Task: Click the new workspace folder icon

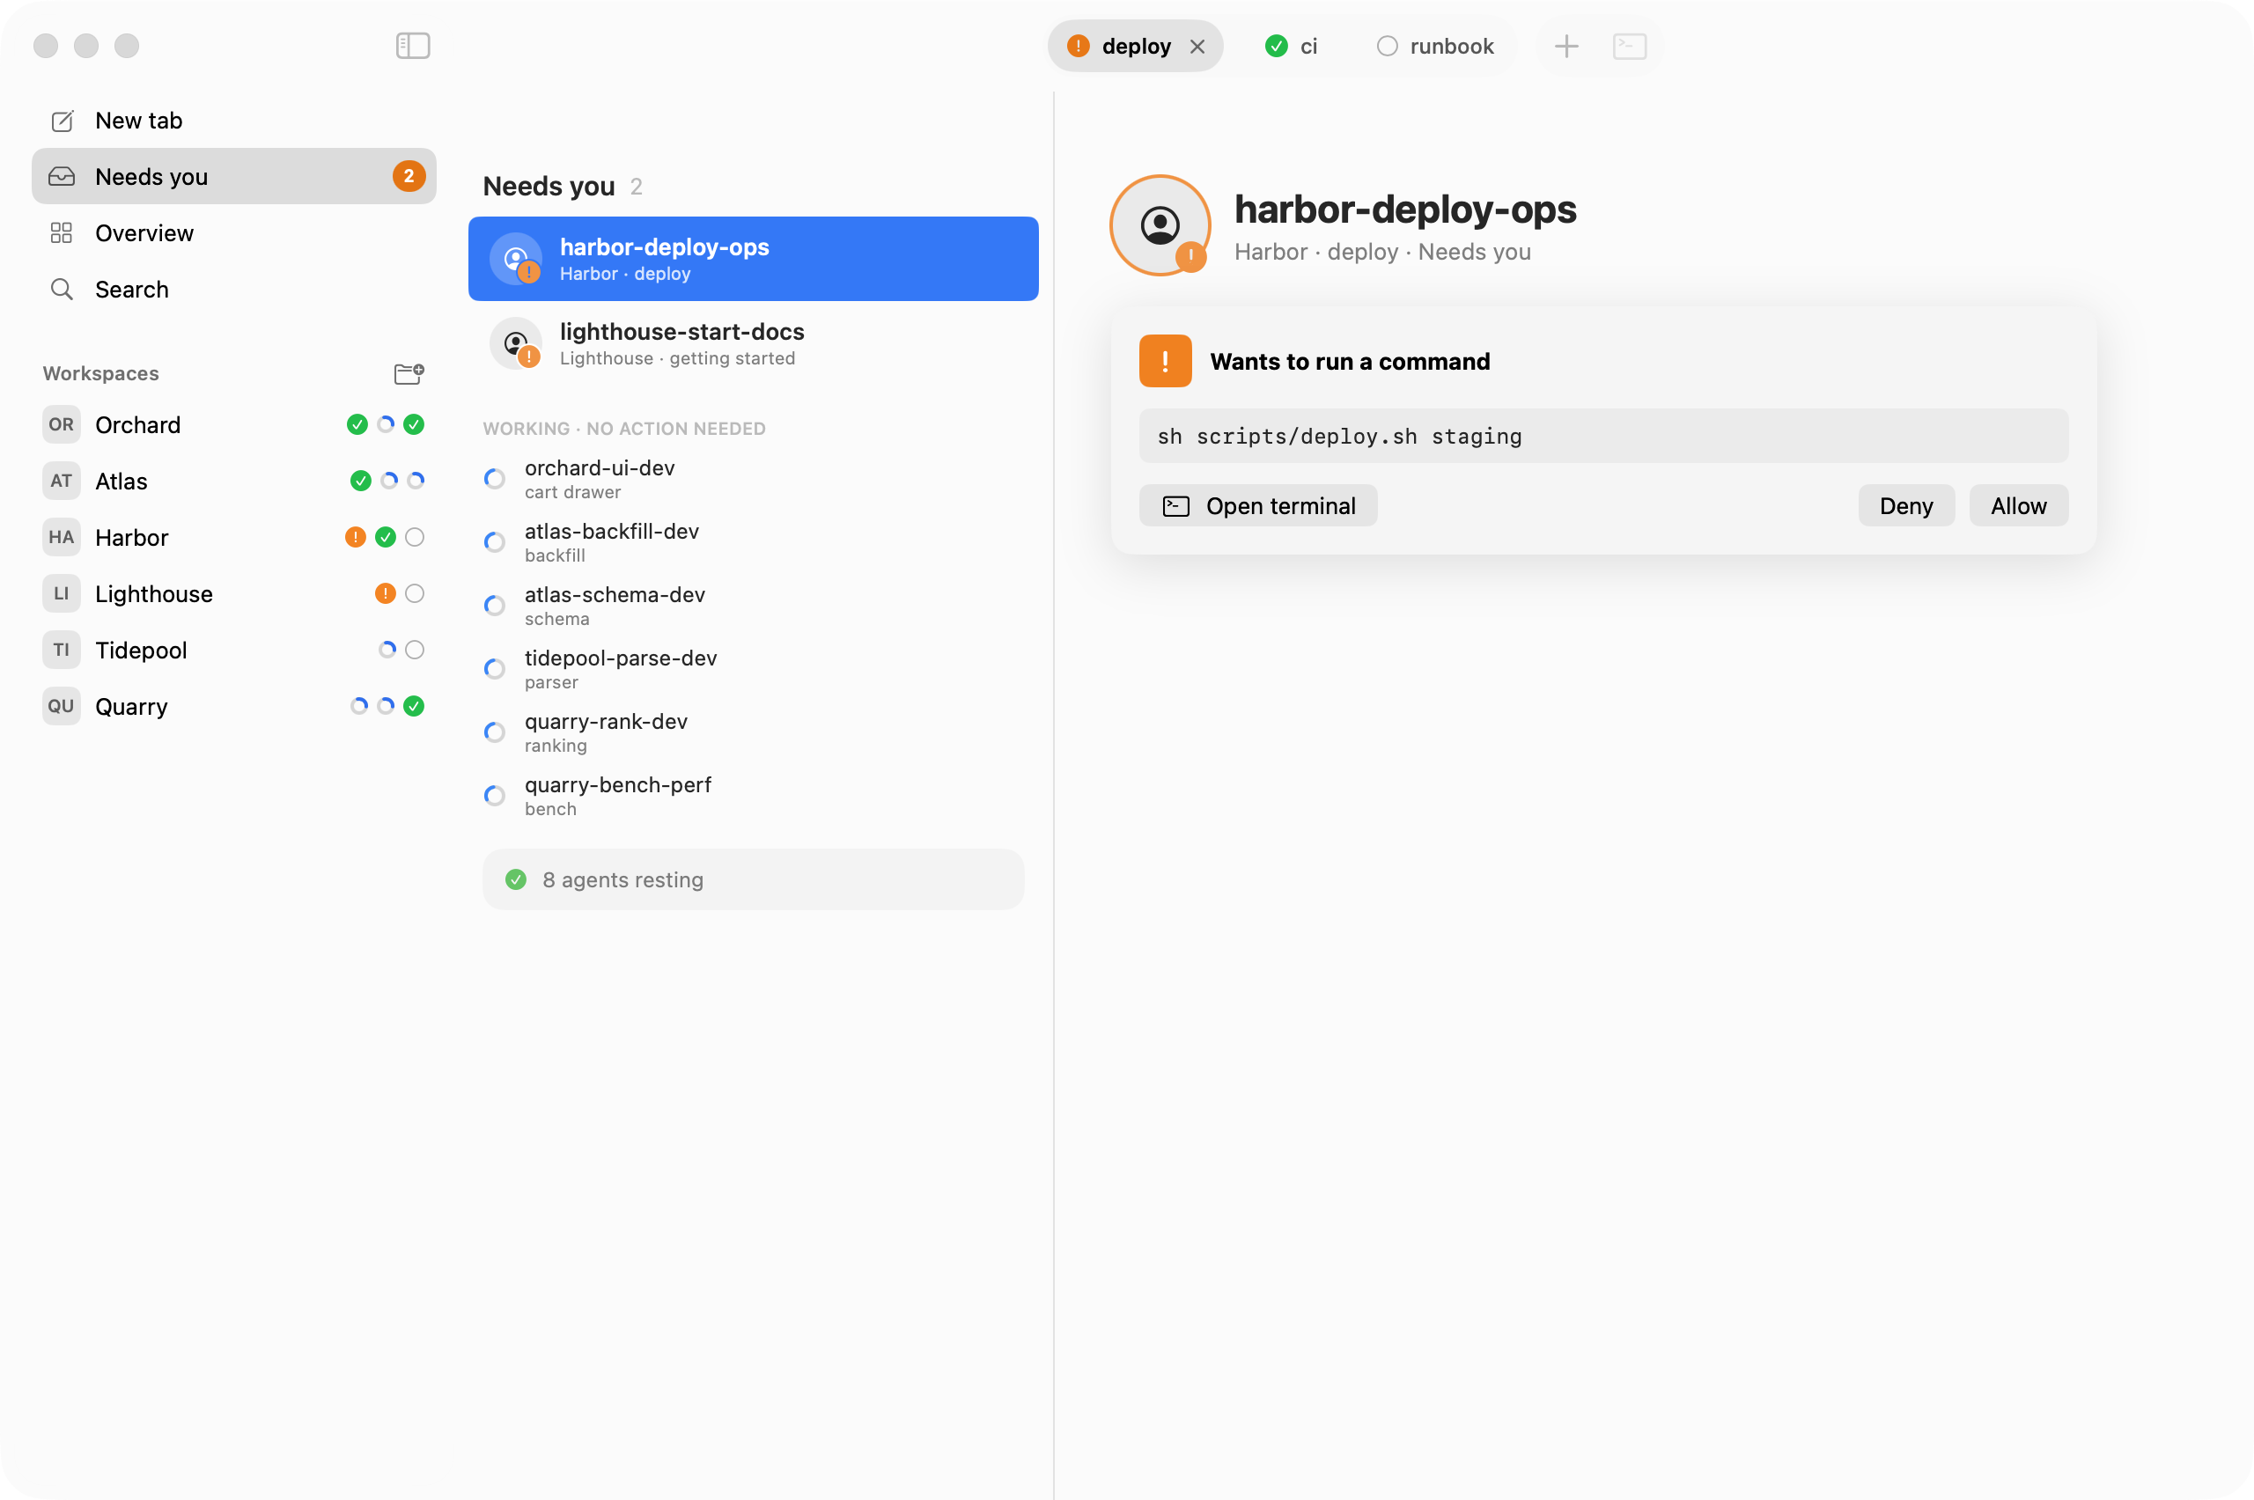Action: coord(409,373)
